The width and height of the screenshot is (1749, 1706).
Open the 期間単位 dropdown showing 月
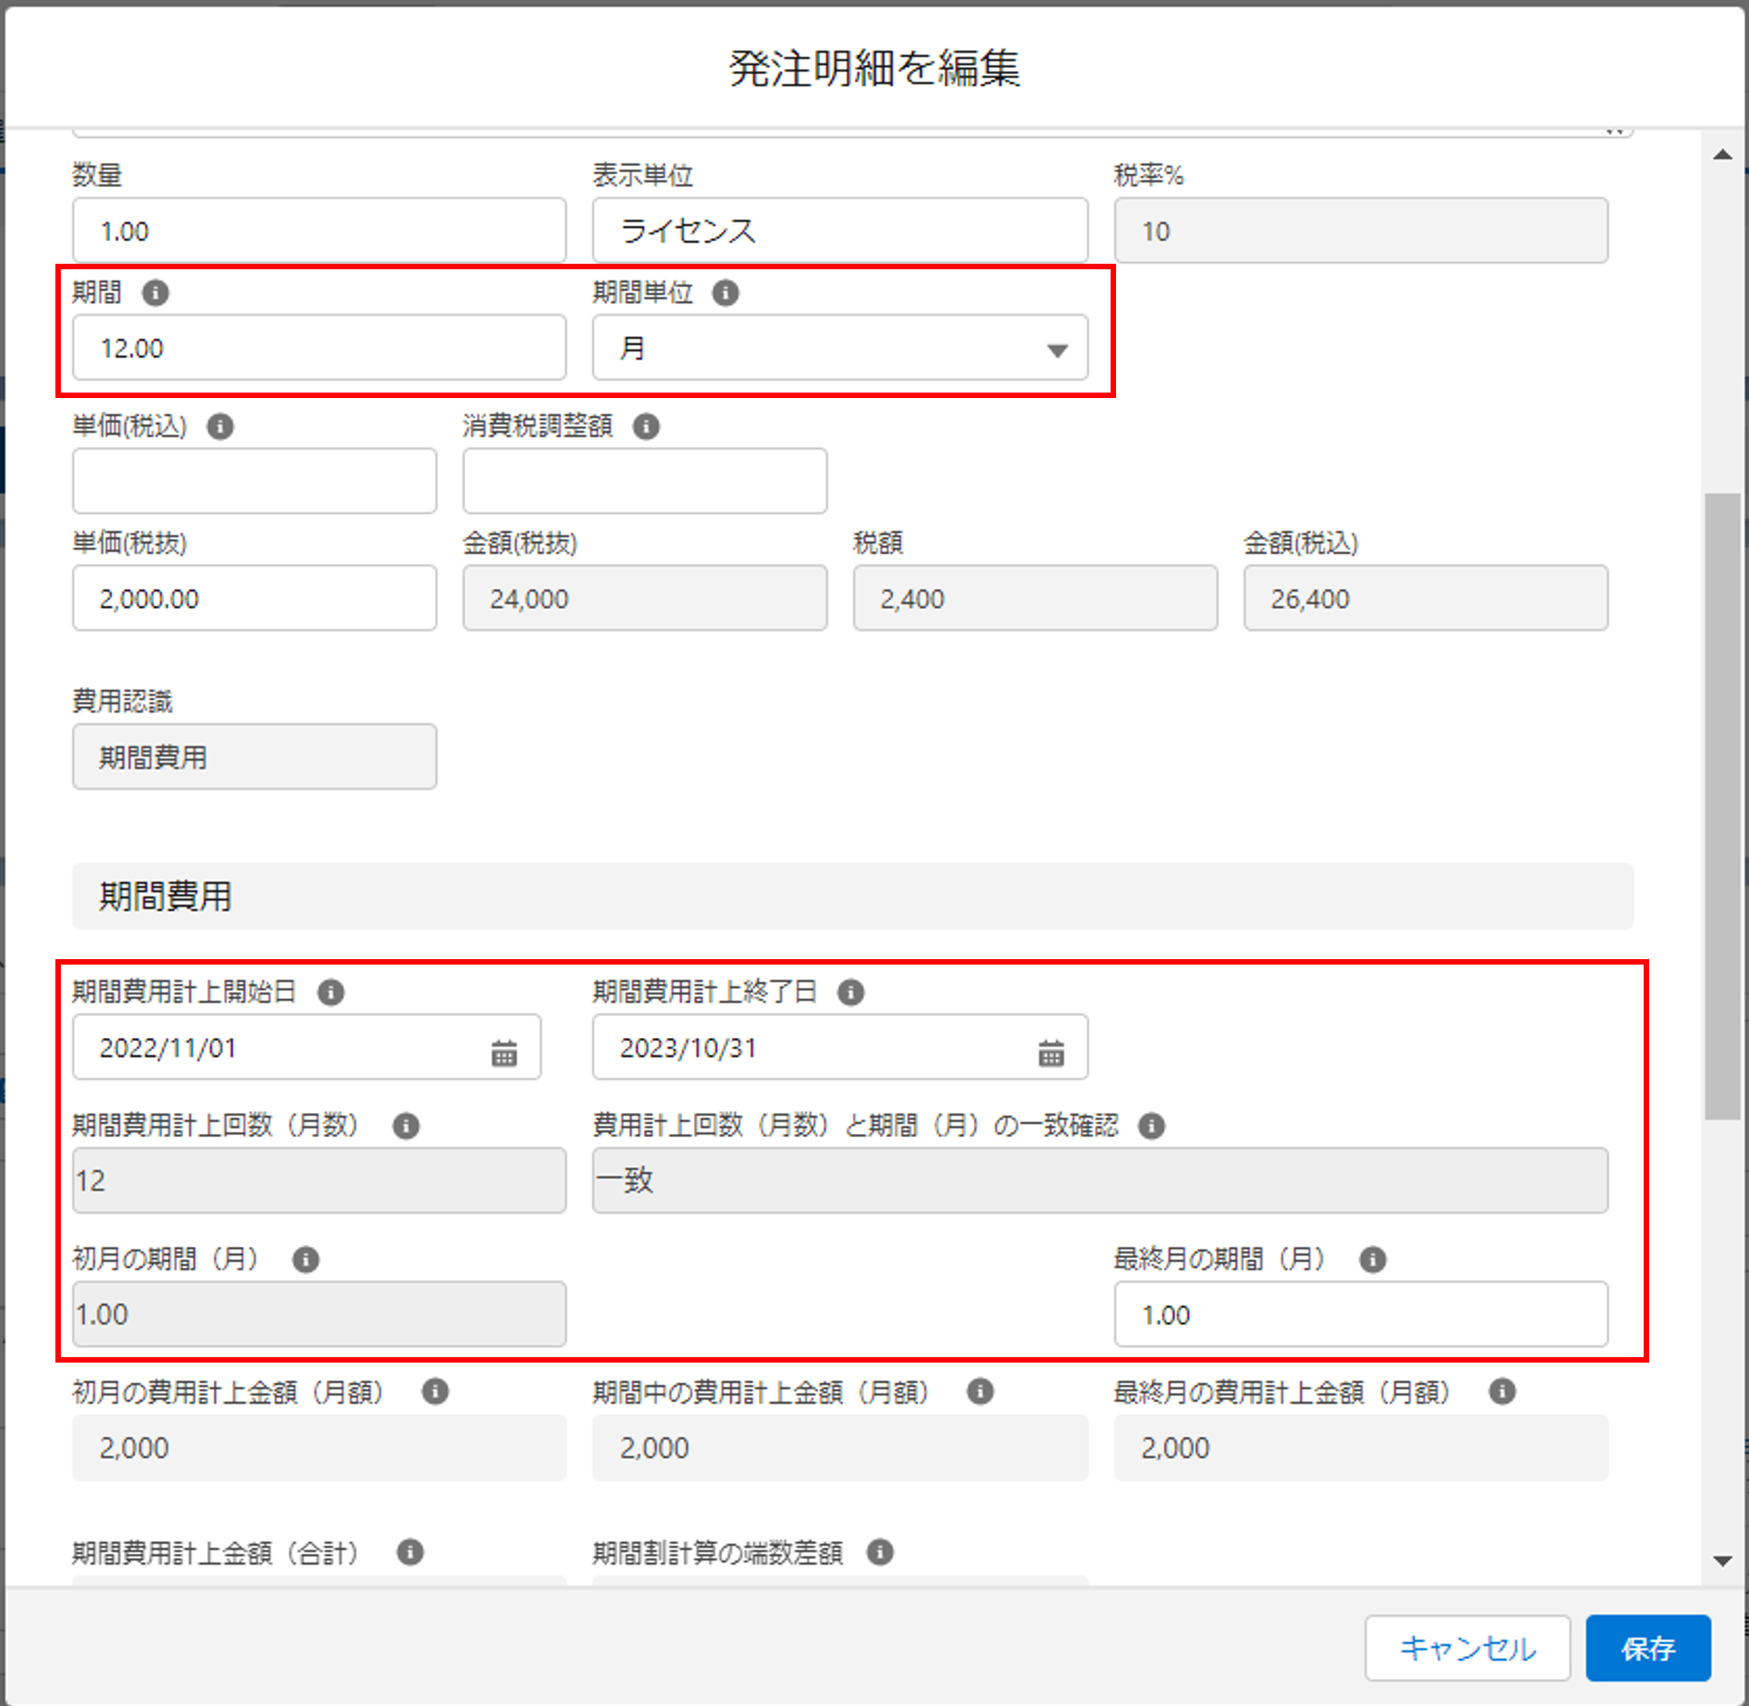(839, 349)
